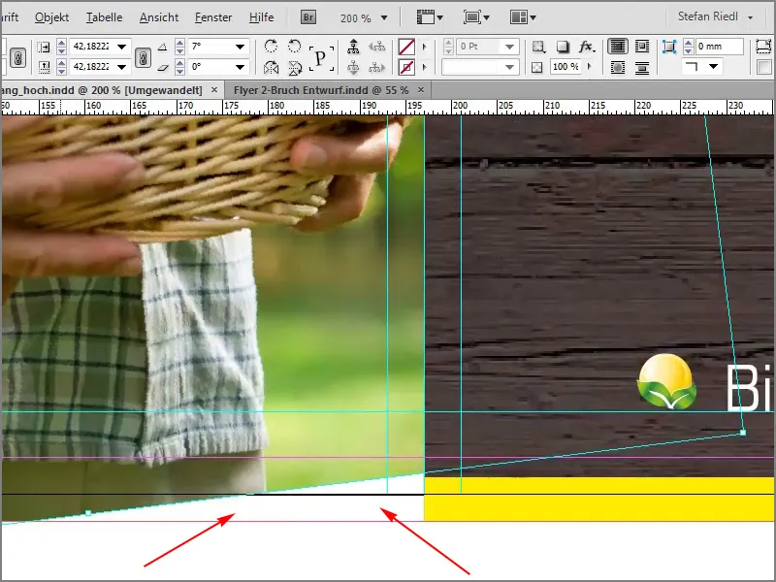Open the arrange documents dropdown icon
The width and height of the screenshot is (776, 582).
click(523, 17)
